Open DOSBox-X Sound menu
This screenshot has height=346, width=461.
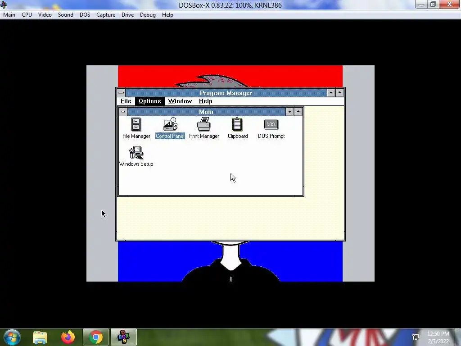[66, 15]
